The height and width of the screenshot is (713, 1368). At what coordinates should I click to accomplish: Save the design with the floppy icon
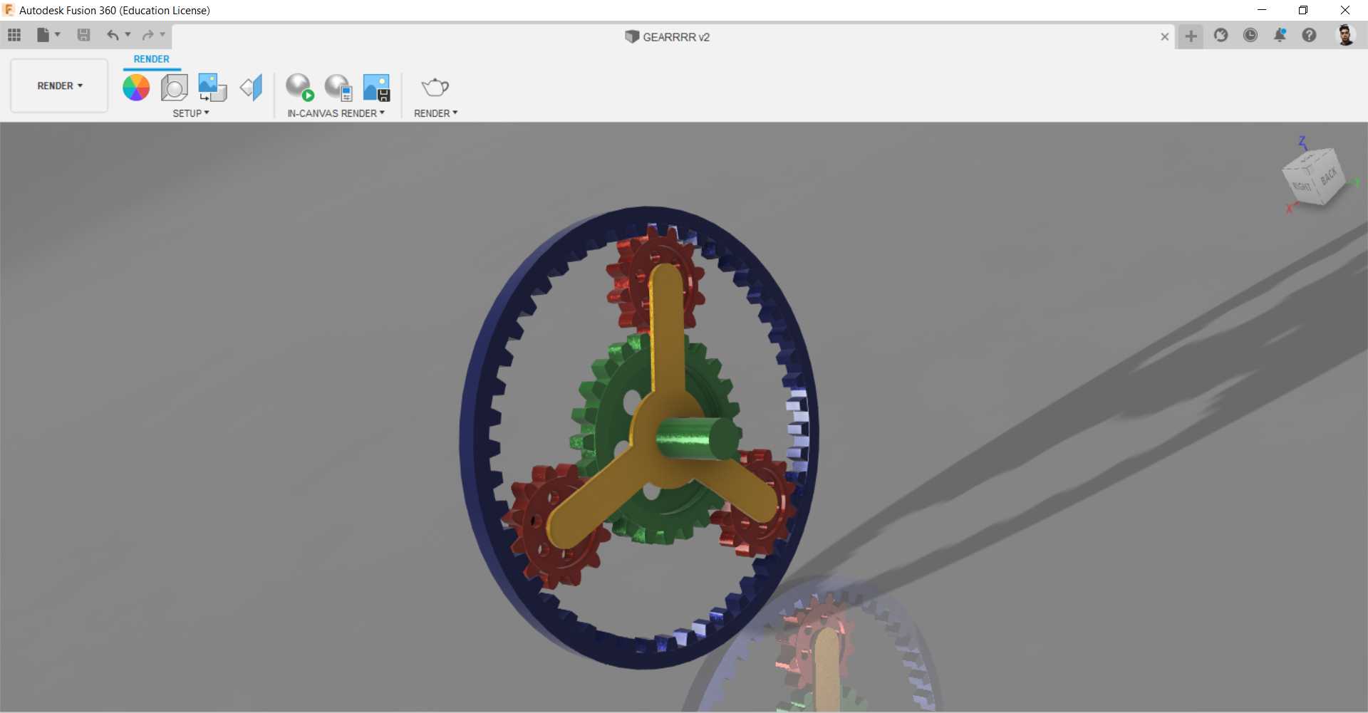83,35
